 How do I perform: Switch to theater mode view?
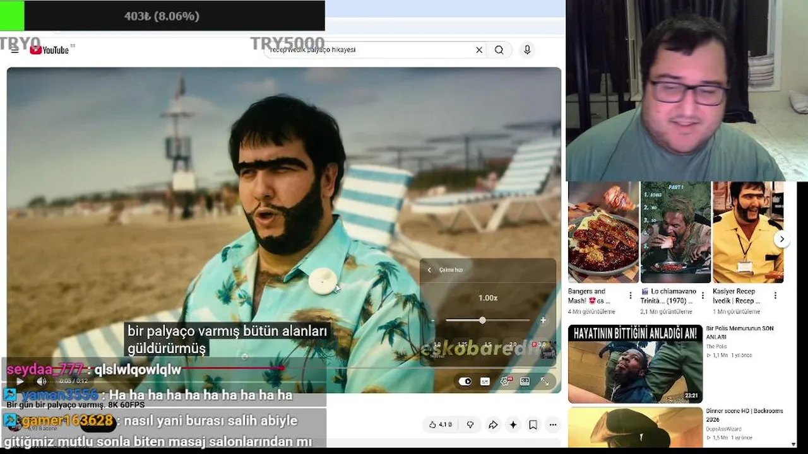click(525, 381)
